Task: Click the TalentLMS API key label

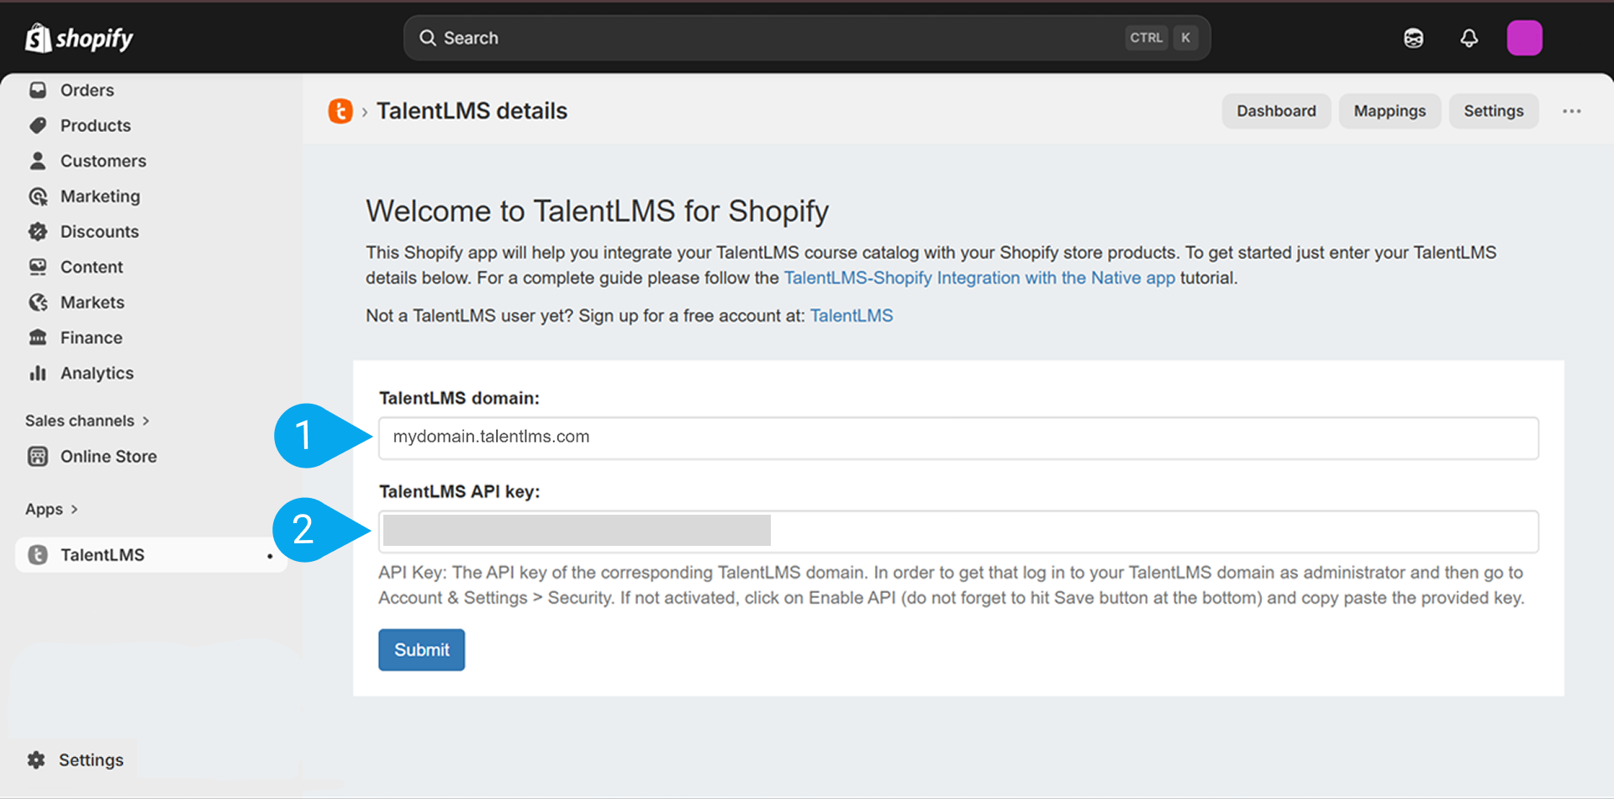Action: pos(459,491)
